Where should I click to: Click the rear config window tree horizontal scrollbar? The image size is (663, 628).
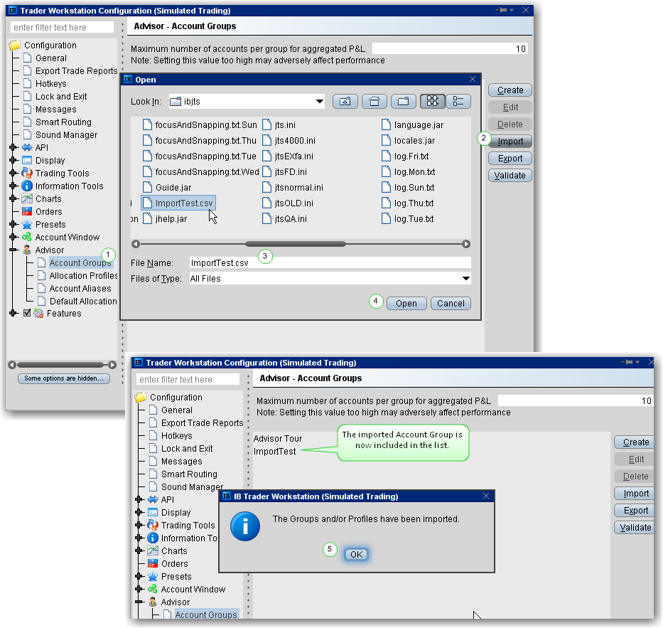click(62, 365)
